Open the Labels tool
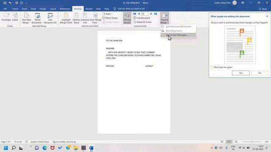The width and height of the screenshot is (271, 152). coord(15,17)
